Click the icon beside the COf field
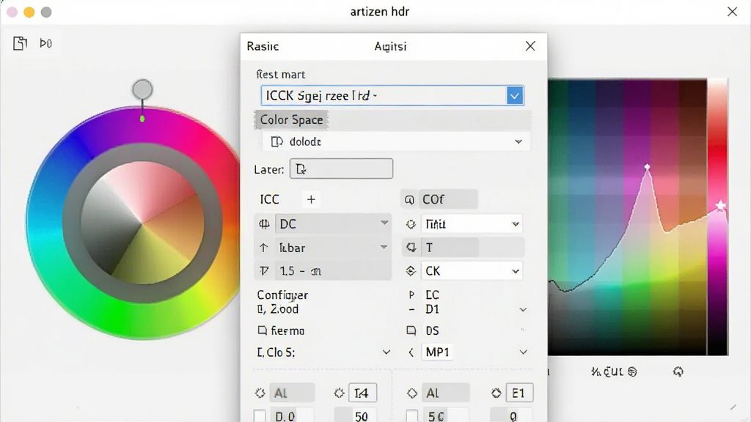This screenshot has height=422, width=751. (409, 199)
